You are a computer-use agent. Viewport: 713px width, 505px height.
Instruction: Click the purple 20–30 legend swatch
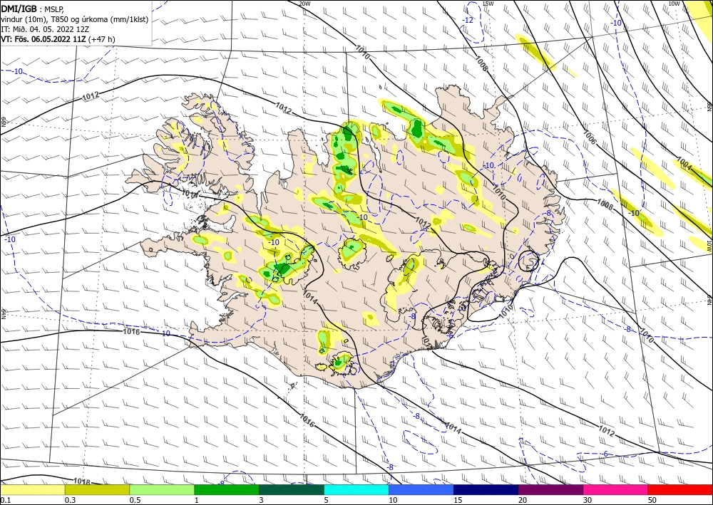click(550, 489)
